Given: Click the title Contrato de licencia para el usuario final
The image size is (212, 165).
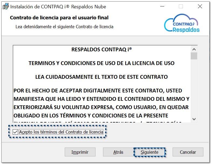Looking at the screenshot, I should point(59,18).
